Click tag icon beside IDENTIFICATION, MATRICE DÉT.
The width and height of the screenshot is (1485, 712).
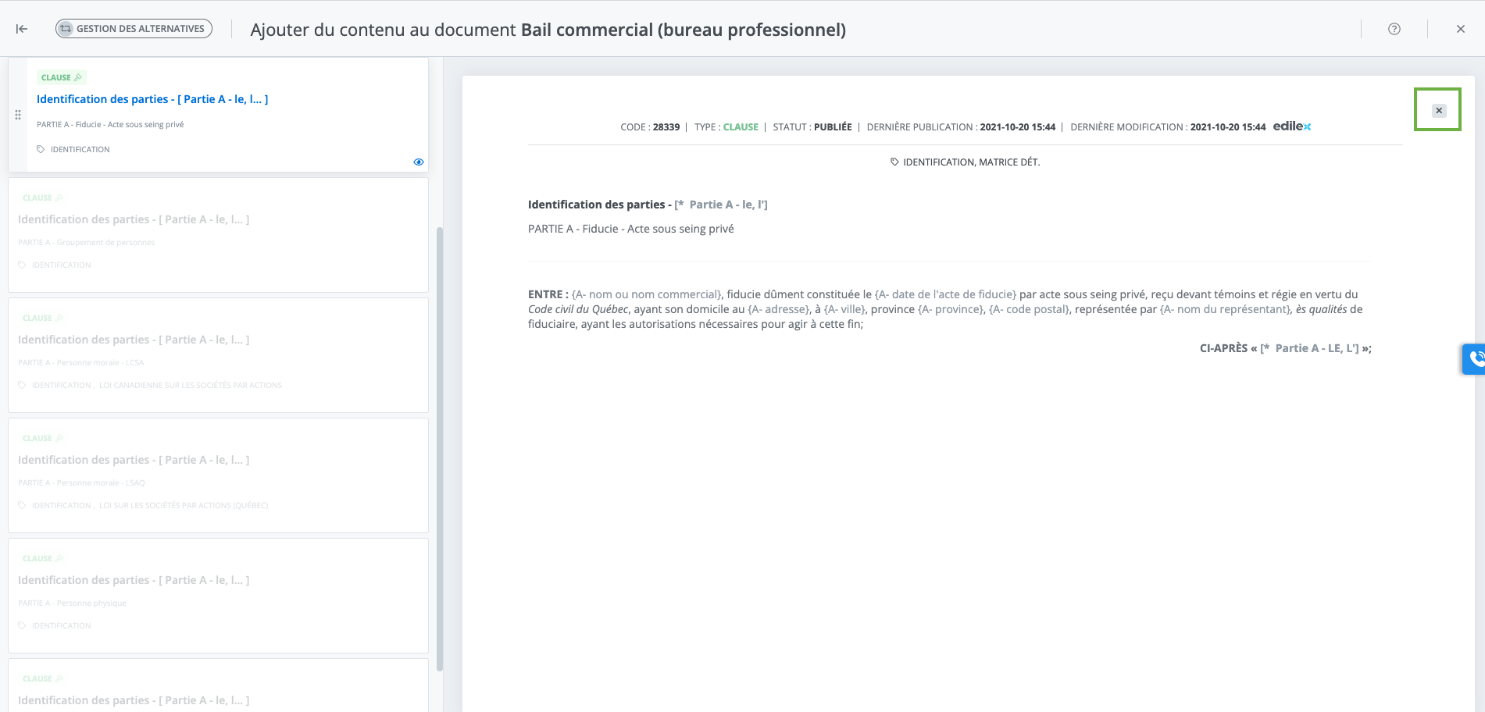[x=894, y=162]
